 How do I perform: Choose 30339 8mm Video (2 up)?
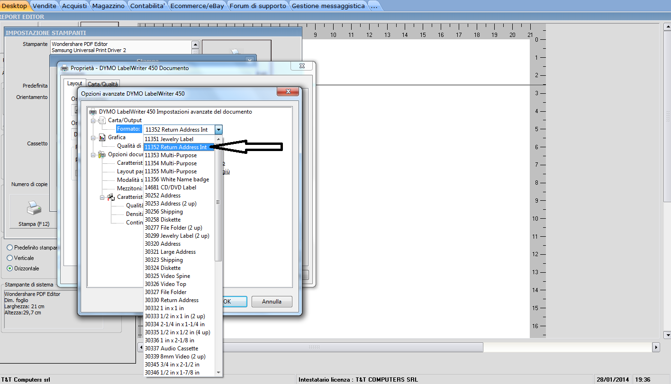[x=179, y=357]
